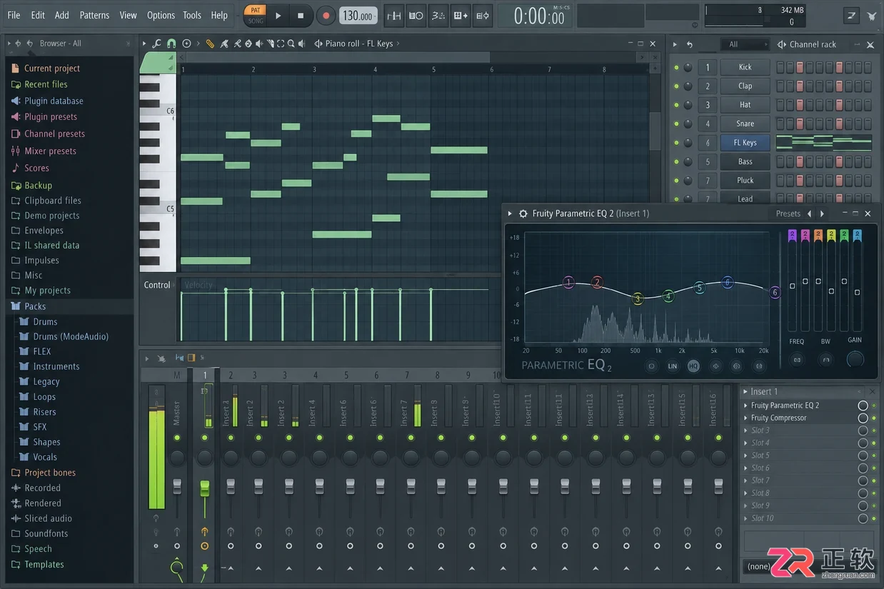This screenshot has width=884, height=589.
Task: Select the Paint brush tool in piano roll
Action: click(224, 44)
